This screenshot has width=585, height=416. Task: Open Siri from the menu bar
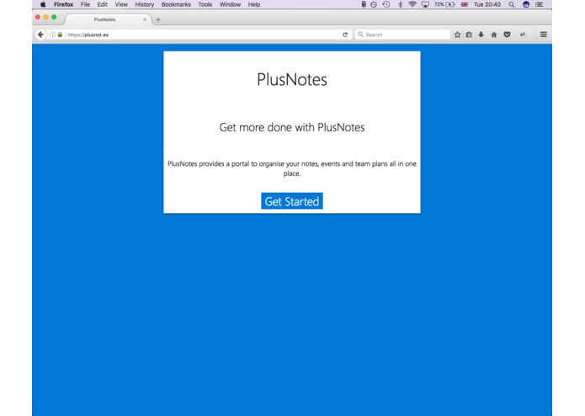coord(526,4)
